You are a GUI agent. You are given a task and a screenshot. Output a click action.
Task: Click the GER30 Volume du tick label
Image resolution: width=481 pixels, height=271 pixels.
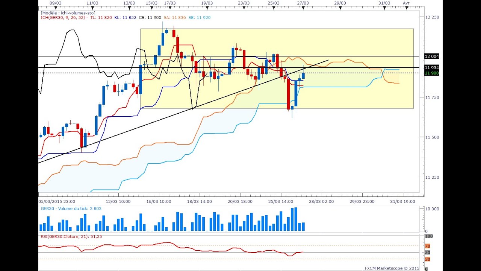click(x=71, y=209)
